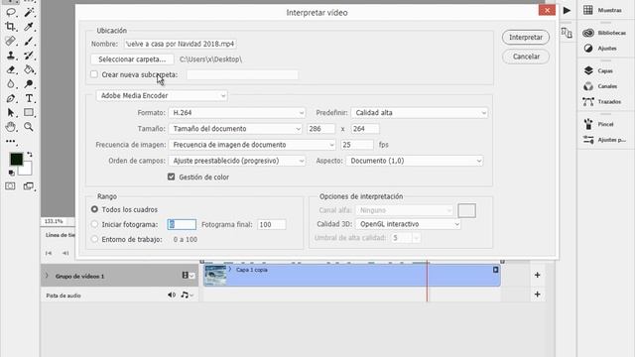Open the Pincel panel
Viewport: 635px width, 357px height.
coord(598,124)
